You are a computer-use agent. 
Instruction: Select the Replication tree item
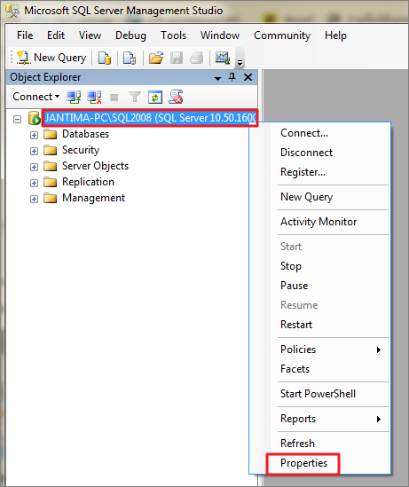point(88,182)
